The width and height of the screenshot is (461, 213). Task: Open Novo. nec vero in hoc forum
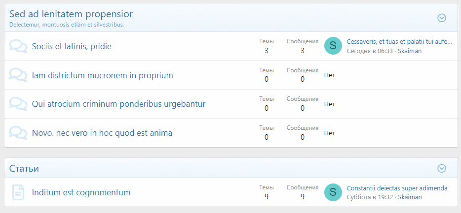coord(102,133)
